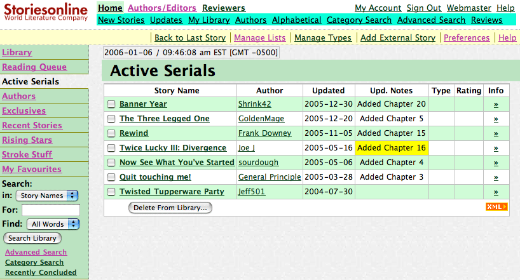
Task: Open My Library in the navigation bar
Action: (209, 20)
